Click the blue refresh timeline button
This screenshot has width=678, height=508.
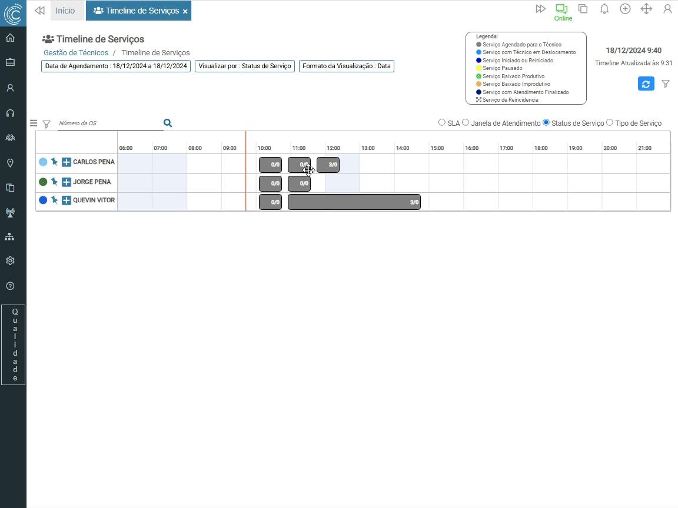click(x=646, y=84)
